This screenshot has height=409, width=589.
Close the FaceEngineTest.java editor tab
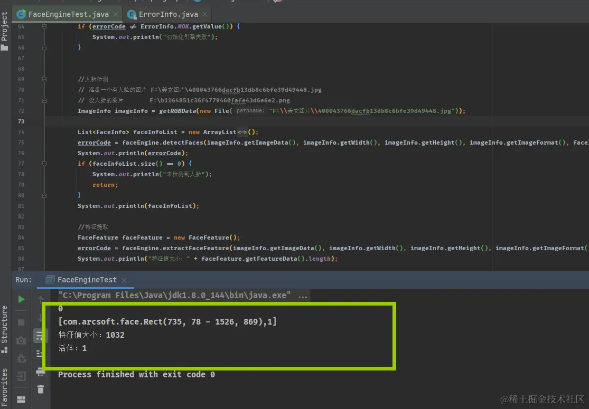click(116, 14)
